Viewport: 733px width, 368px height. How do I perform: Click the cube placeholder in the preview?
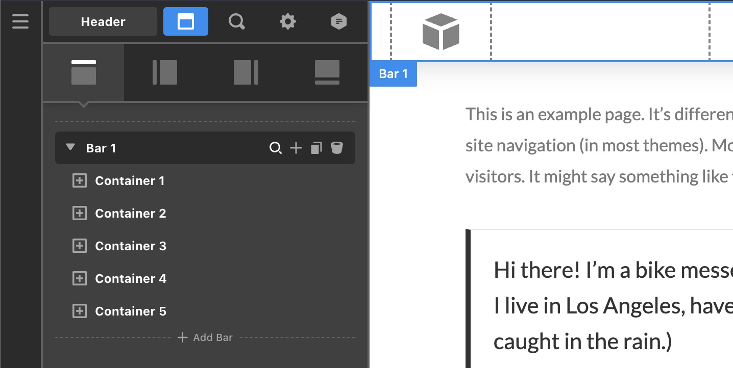pyautogui.click(x=441, y=32)
